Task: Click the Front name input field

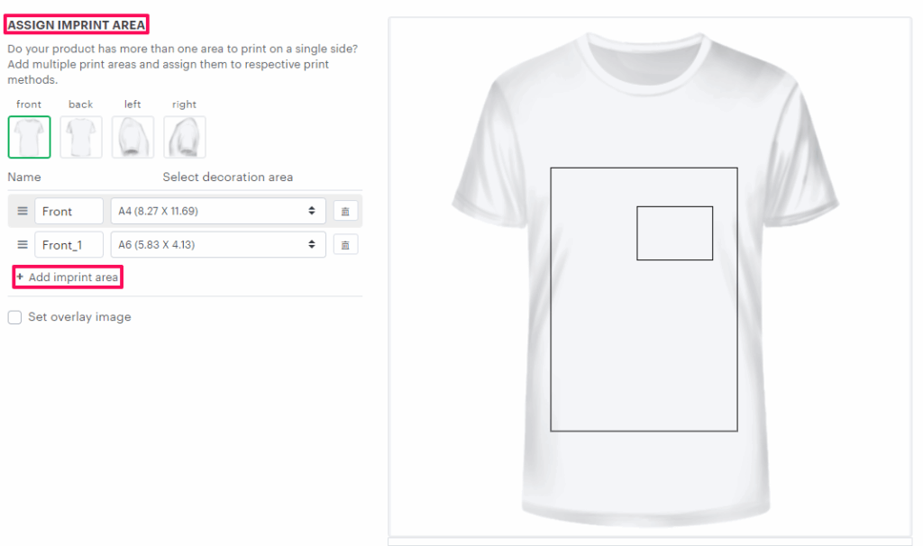Action: 69,211
